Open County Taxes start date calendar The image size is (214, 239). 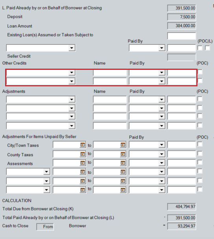pyautogui.click(x=83, y=154)
